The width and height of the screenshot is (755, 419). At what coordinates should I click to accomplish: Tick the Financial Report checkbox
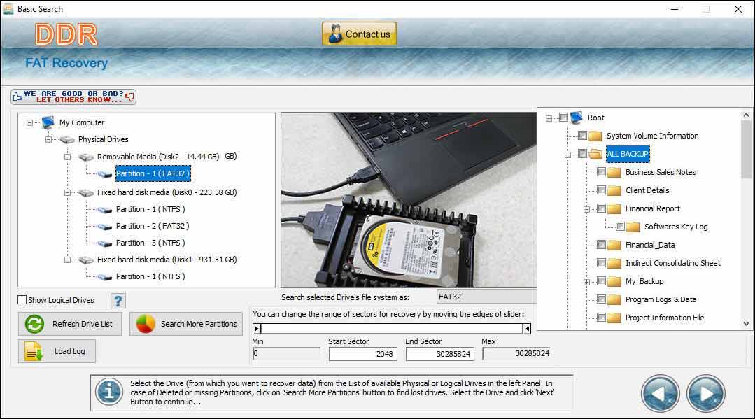(x=601, y=208)
